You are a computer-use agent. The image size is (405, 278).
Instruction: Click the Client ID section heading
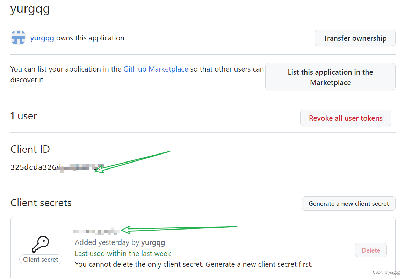[x=30, y=149]
